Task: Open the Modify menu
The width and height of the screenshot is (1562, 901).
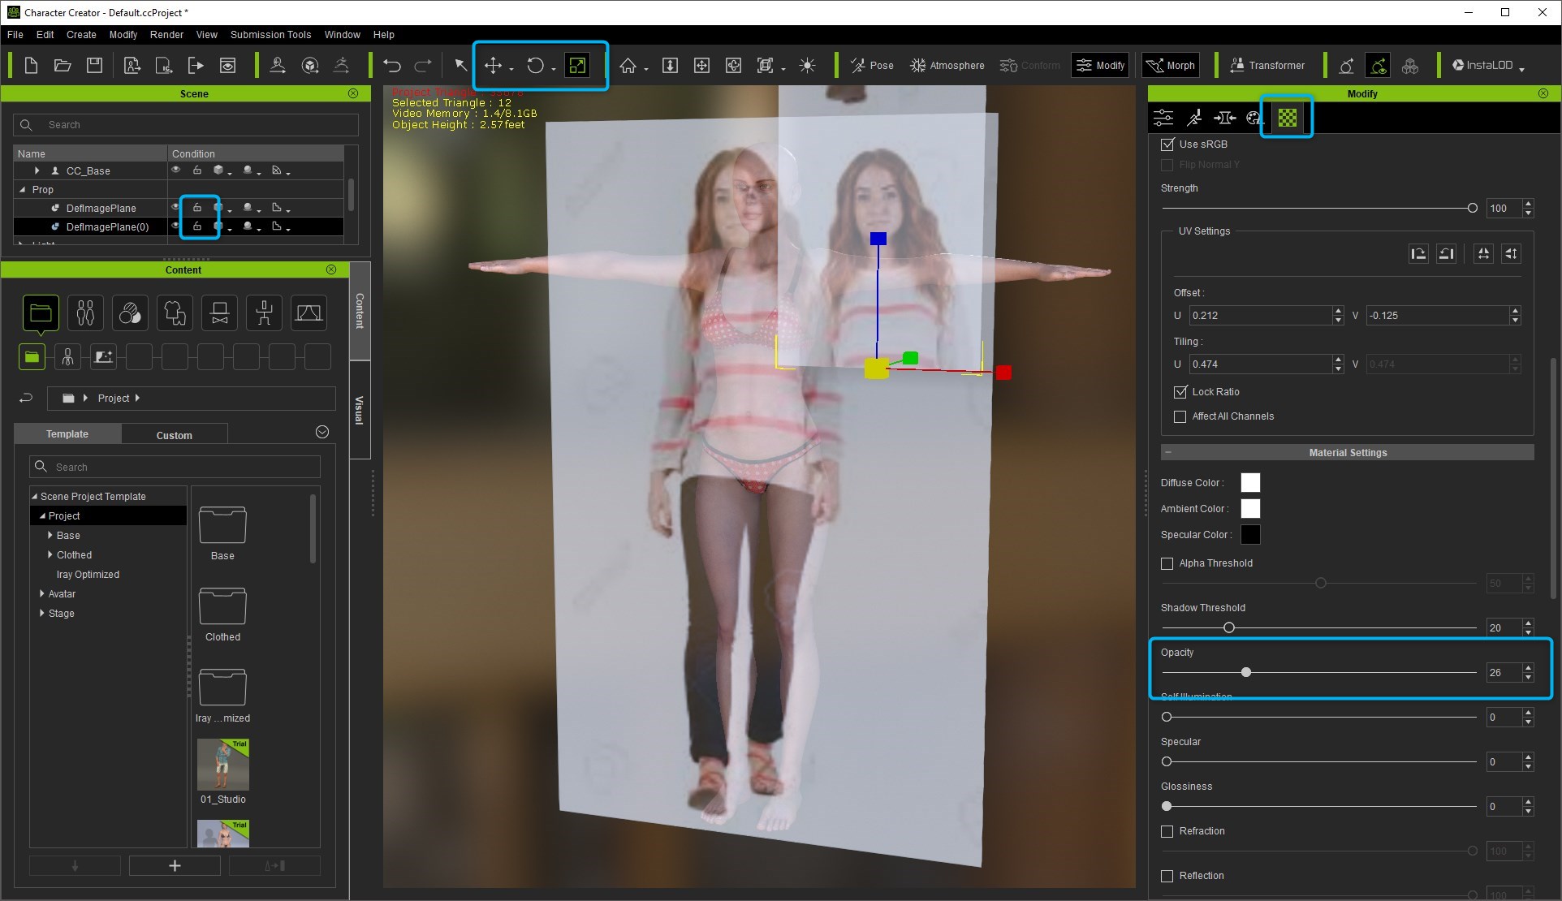Action: [123, 34]
